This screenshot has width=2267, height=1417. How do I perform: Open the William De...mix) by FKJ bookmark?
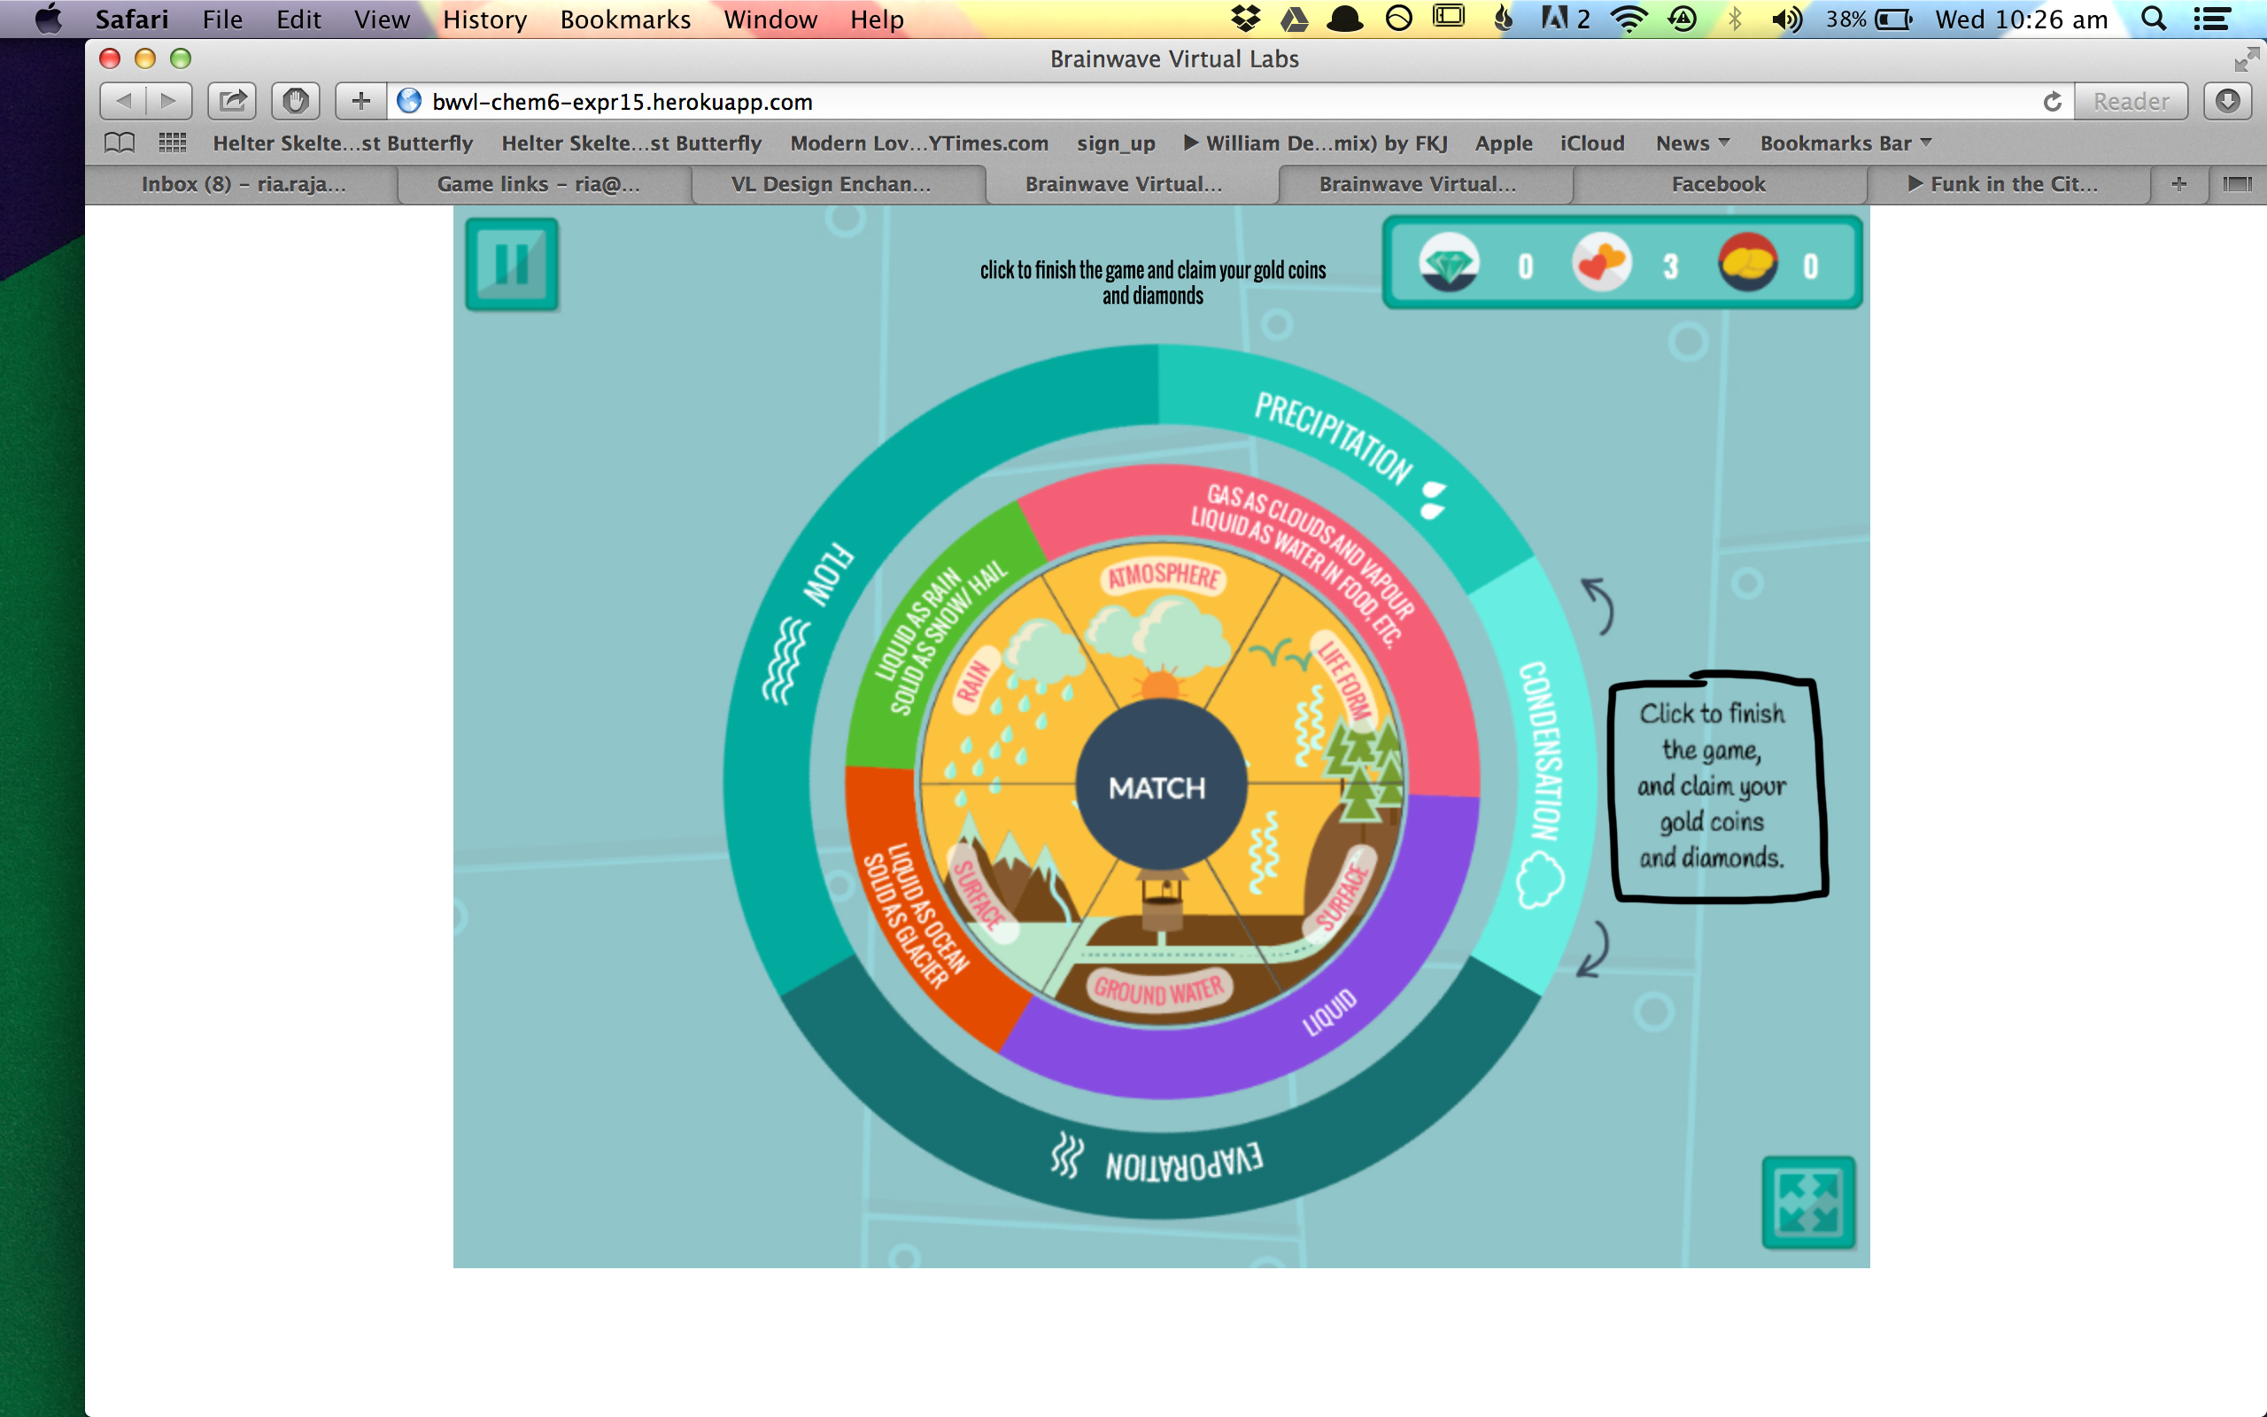click(x=1315, y=143)
